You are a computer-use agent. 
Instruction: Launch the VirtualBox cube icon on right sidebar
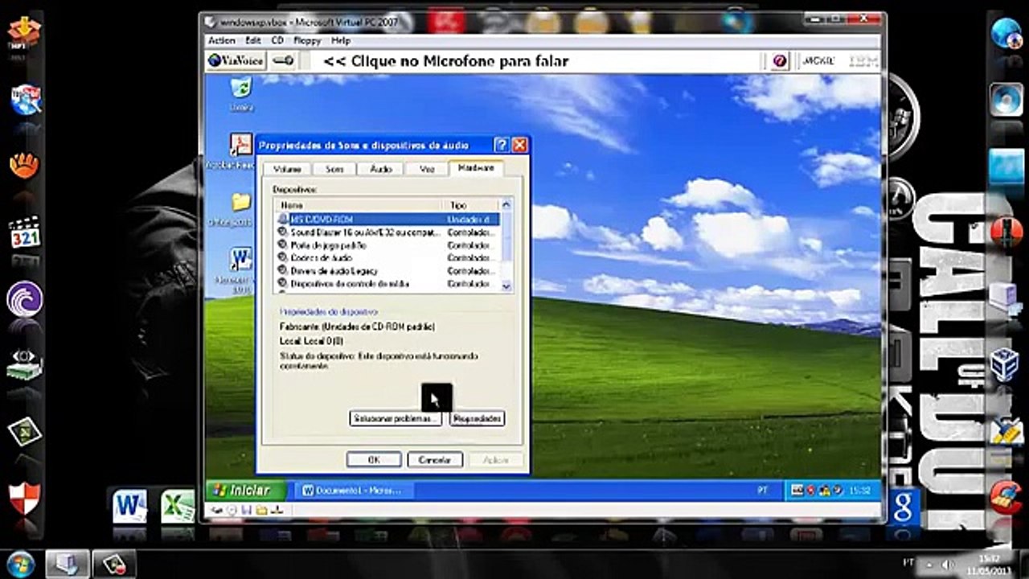click(1005, 364)
